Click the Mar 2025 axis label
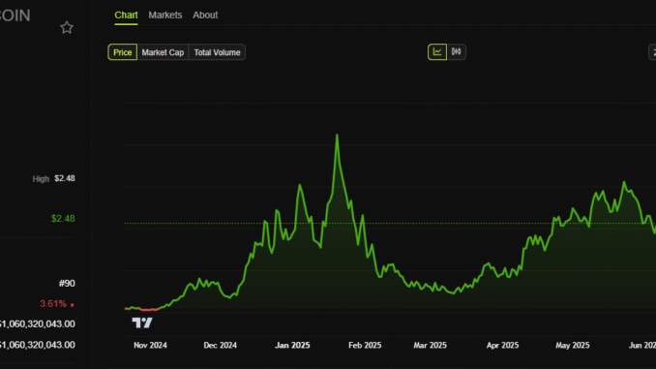 [431, 345]
